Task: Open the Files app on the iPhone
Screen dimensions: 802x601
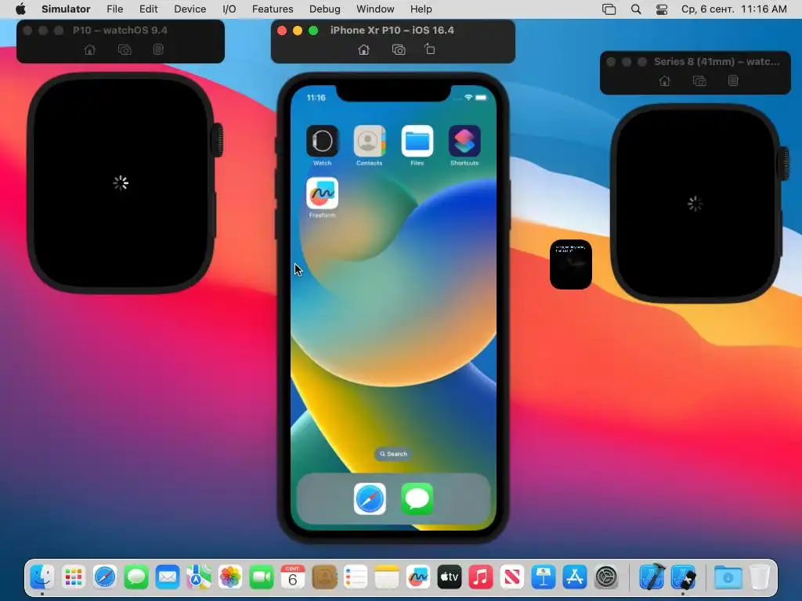Action: click(417, 141)
